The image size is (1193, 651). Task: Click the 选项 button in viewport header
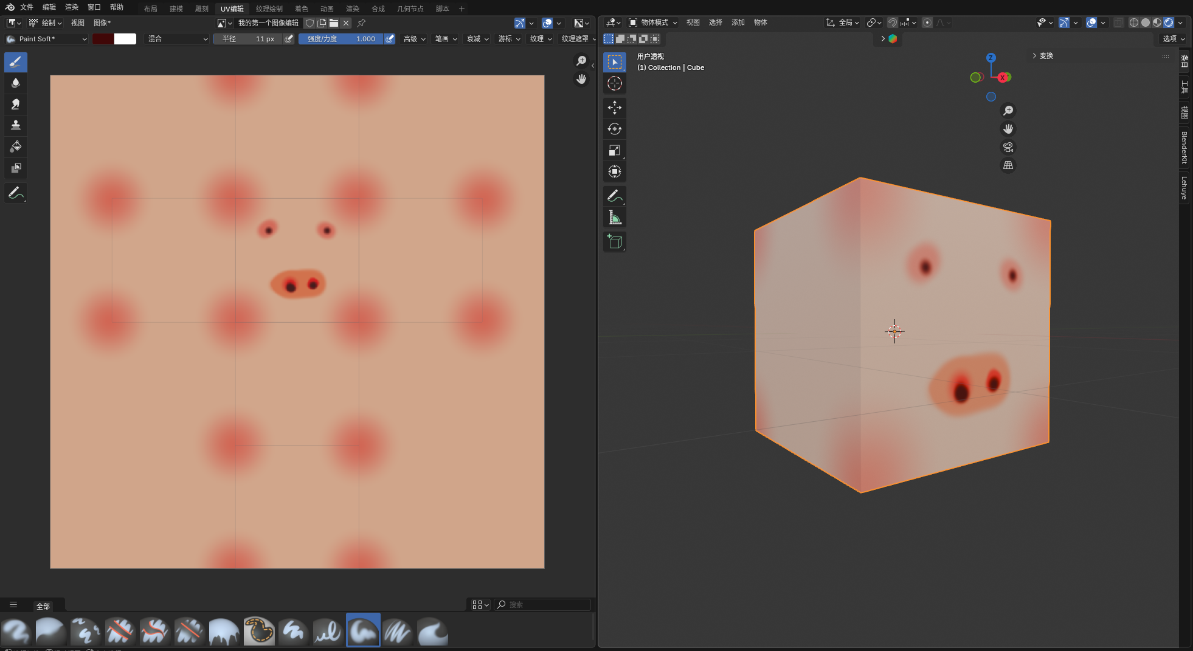1173,39
